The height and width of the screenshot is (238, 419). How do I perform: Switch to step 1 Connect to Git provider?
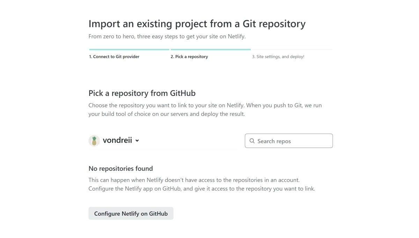[114, 57]
